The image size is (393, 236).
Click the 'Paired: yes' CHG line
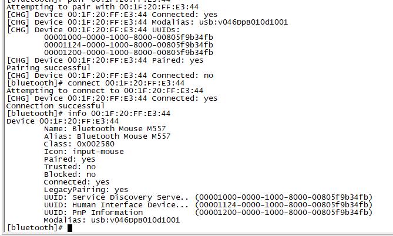click(x=105, y=60)
